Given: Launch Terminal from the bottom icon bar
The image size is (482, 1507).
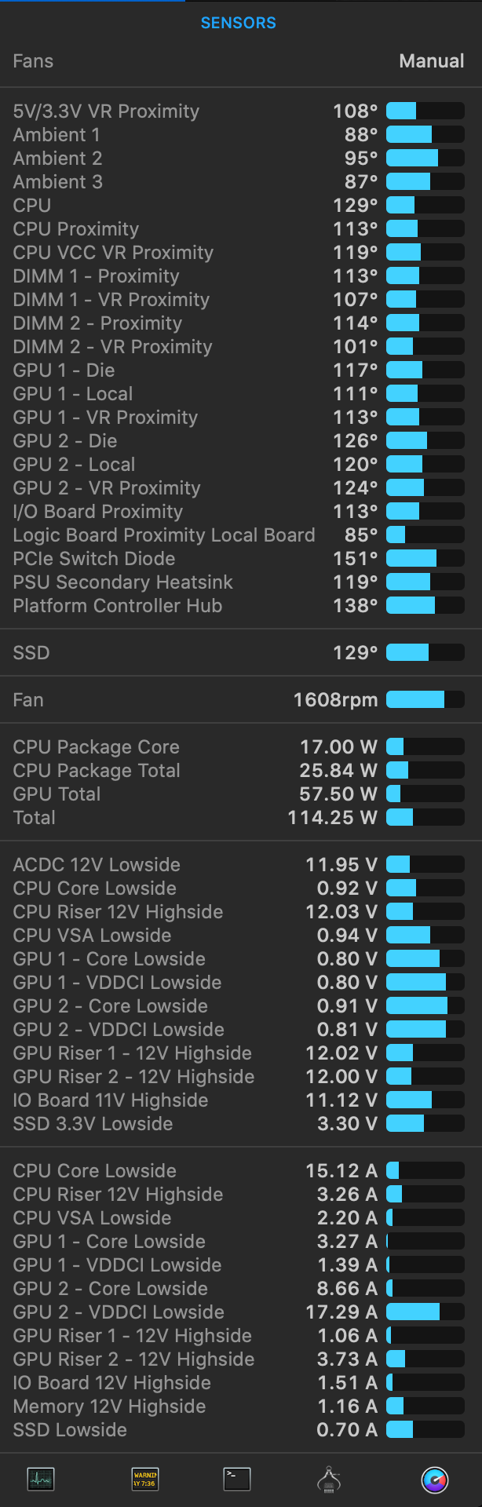Looking at the screenshot, I should click(x=236, y=1479).
